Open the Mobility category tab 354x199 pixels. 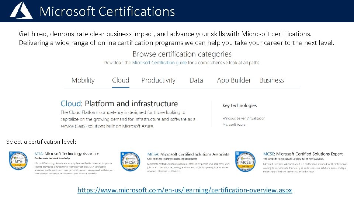[x=83, y=80]
